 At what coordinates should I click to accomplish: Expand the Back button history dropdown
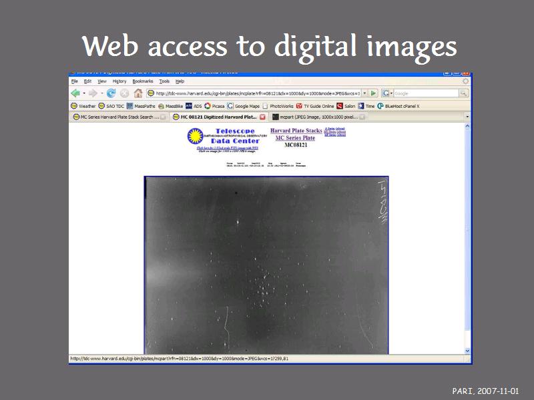[84, 93]
